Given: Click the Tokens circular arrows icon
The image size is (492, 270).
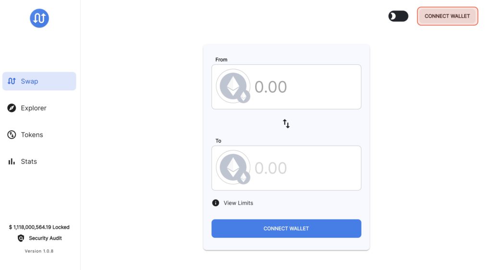Looking at the screenshot, I should pos(12,135).
